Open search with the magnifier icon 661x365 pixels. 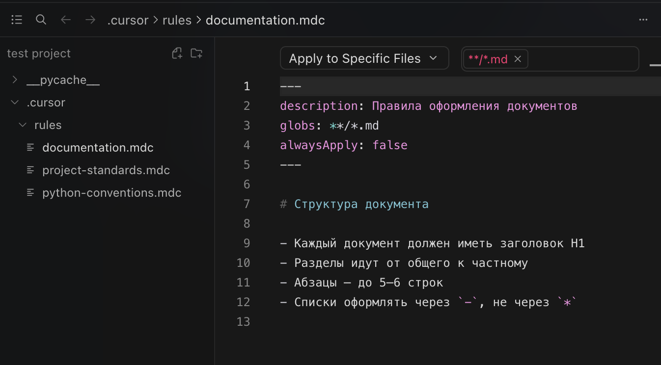(41, 20)
